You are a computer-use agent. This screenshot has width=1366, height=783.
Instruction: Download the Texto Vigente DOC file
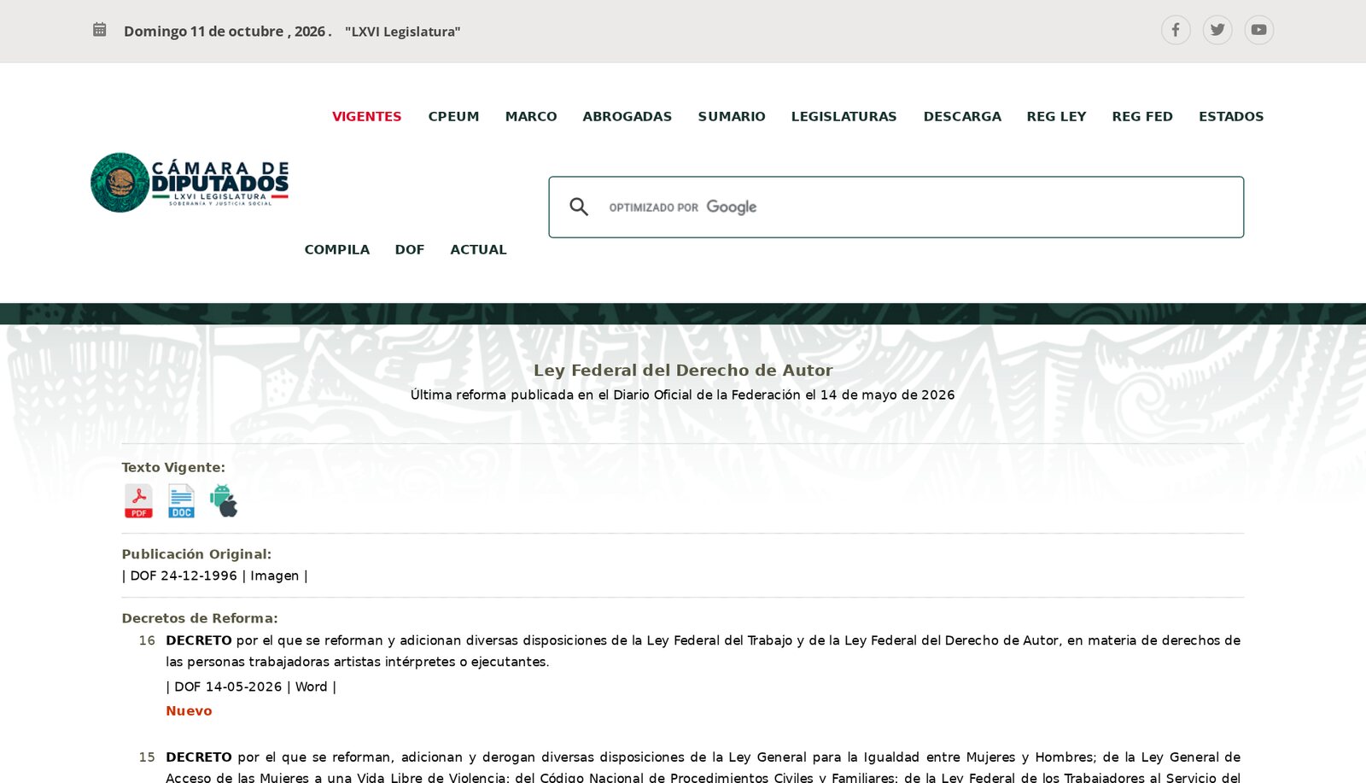(181, 501)
